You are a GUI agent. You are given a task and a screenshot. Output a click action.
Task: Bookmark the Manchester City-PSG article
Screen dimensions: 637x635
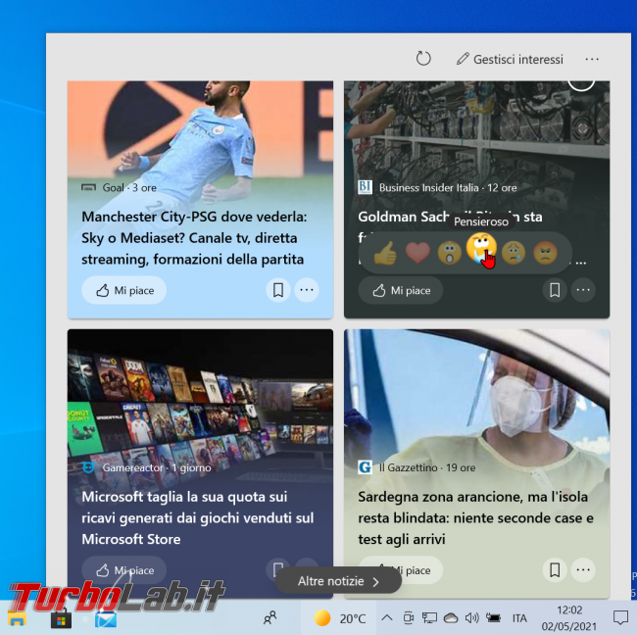[278, 290]
